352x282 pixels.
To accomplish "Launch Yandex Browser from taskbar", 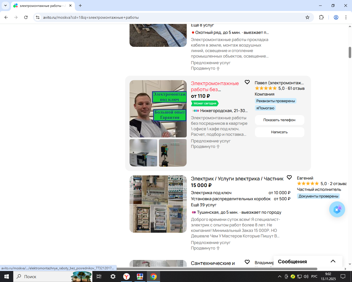I will point(127,276).
